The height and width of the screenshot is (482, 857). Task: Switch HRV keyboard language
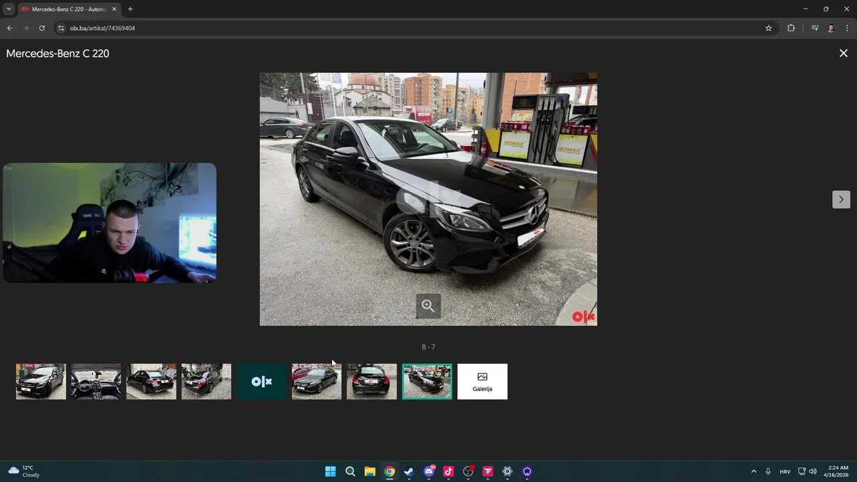click(785, 471)
